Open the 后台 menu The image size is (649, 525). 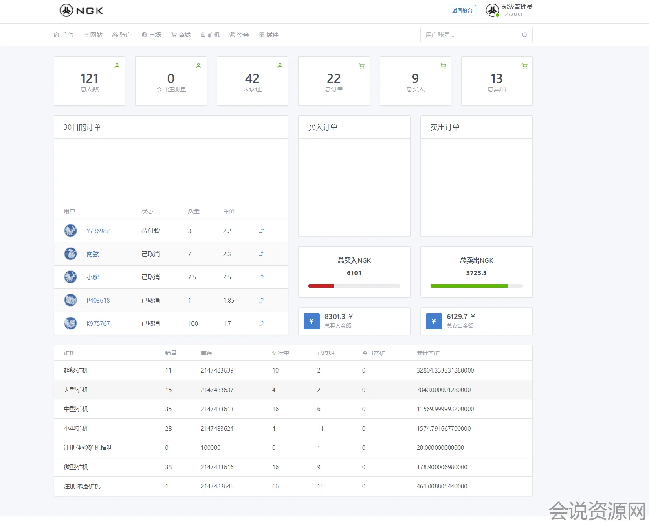point(64,35)
